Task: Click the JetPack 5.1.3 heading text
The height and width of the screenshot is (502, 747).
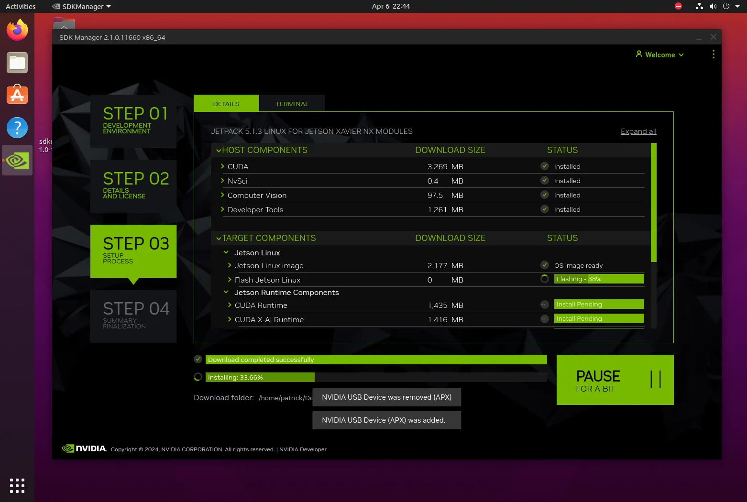Action: (x=312, y=131)
